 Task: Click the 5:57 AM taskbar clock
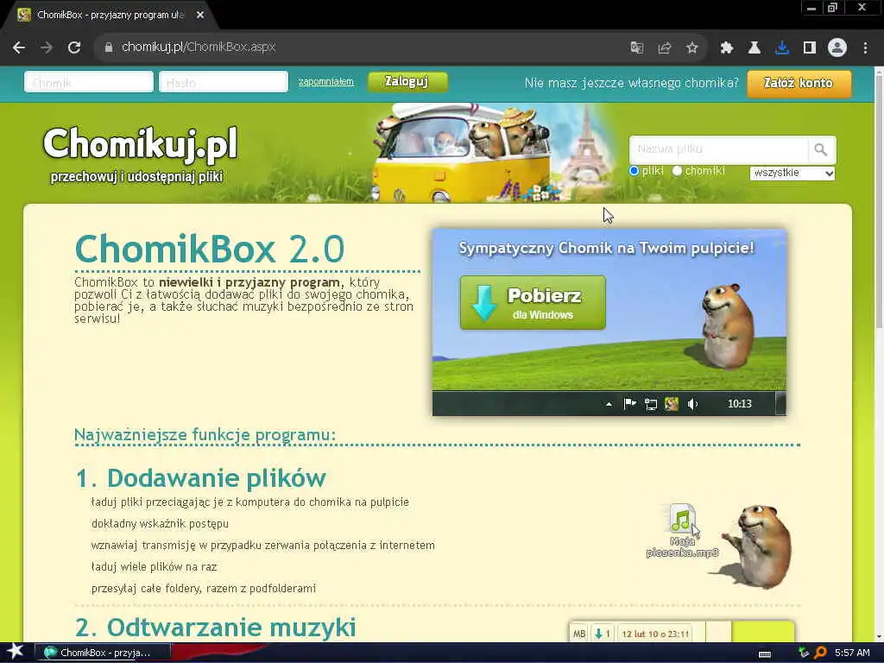click(x=852, y=653)
